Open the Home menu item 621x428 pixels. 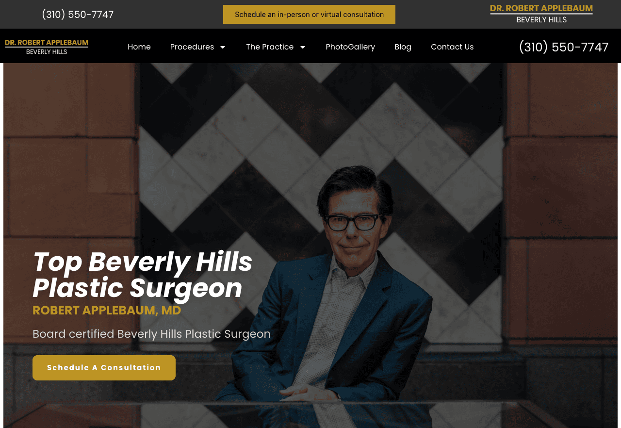click(x=139, y=47)
